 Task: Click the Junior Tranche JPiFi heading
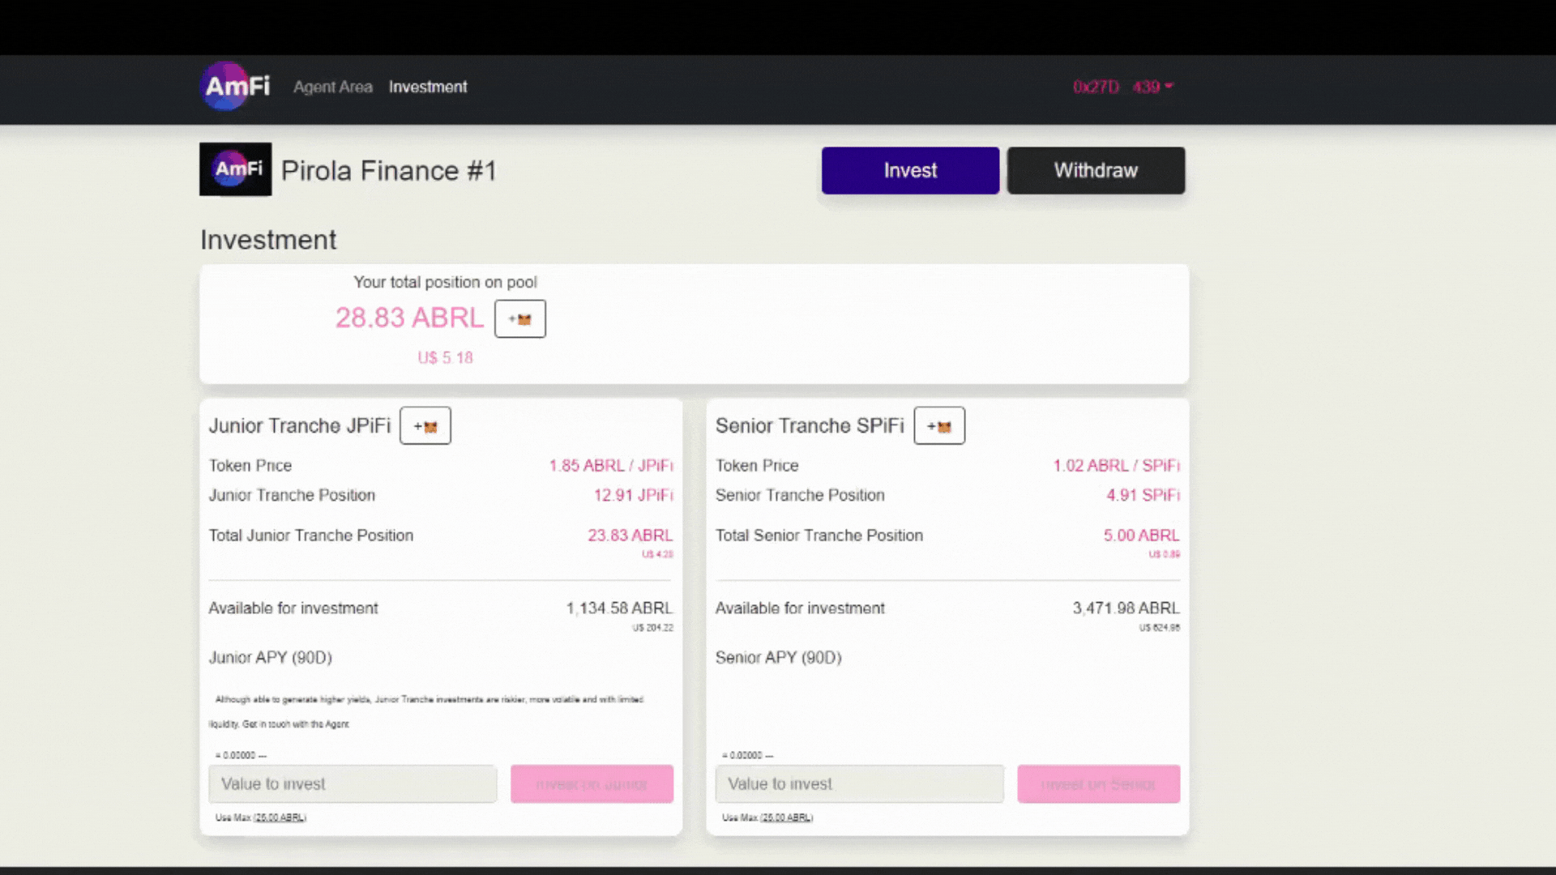tap(299, 426)
